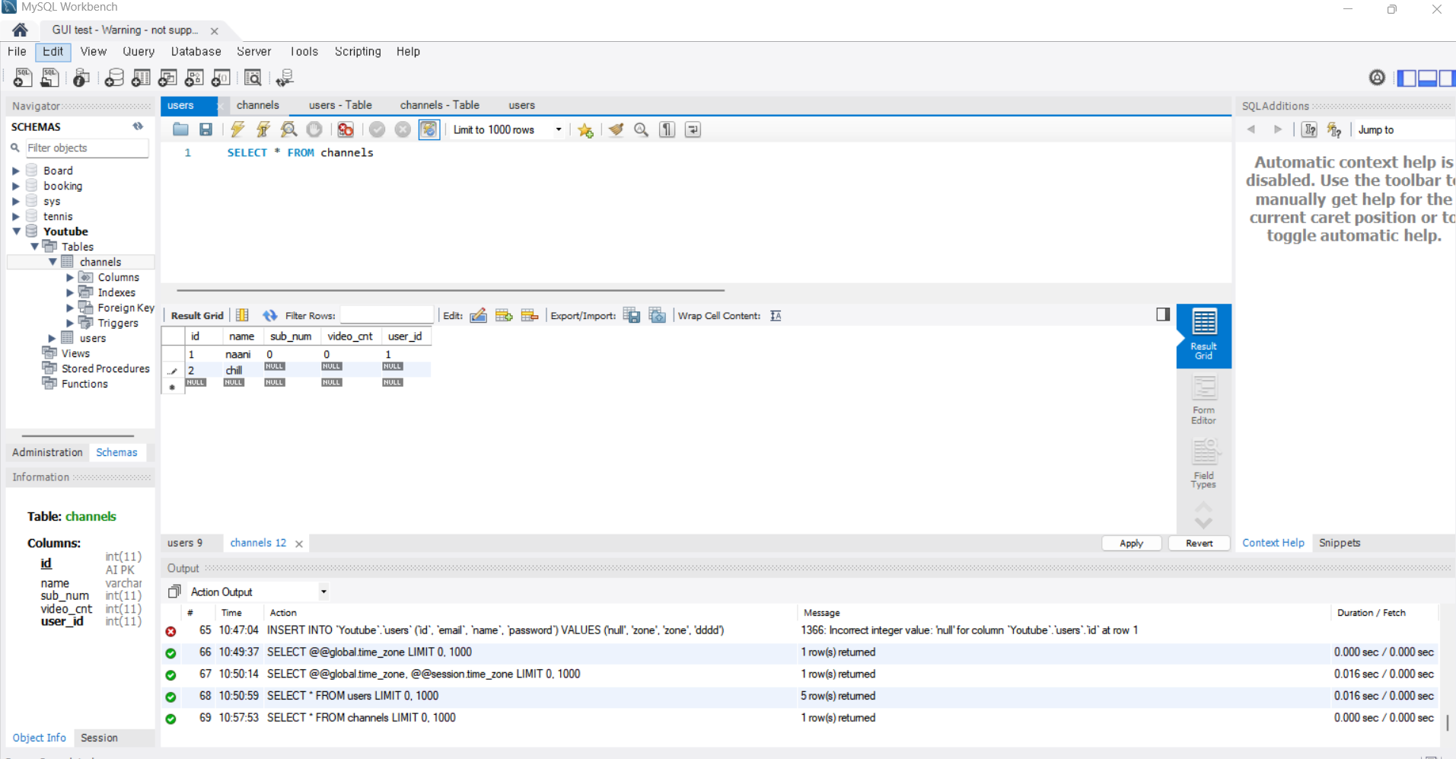Export recordset to an external file

point(632,315)
